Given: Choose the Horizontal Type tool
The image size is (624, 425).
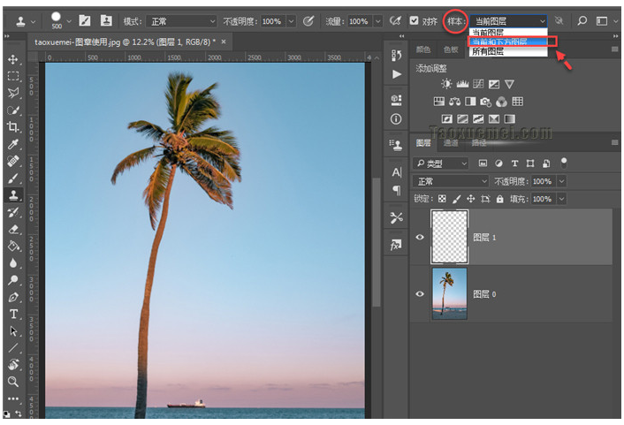Looking at the screenshot, I should (13, 314).
